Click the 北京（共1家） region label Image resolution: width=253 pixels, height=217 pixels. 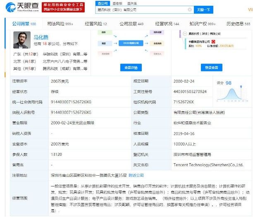point(24,62)
